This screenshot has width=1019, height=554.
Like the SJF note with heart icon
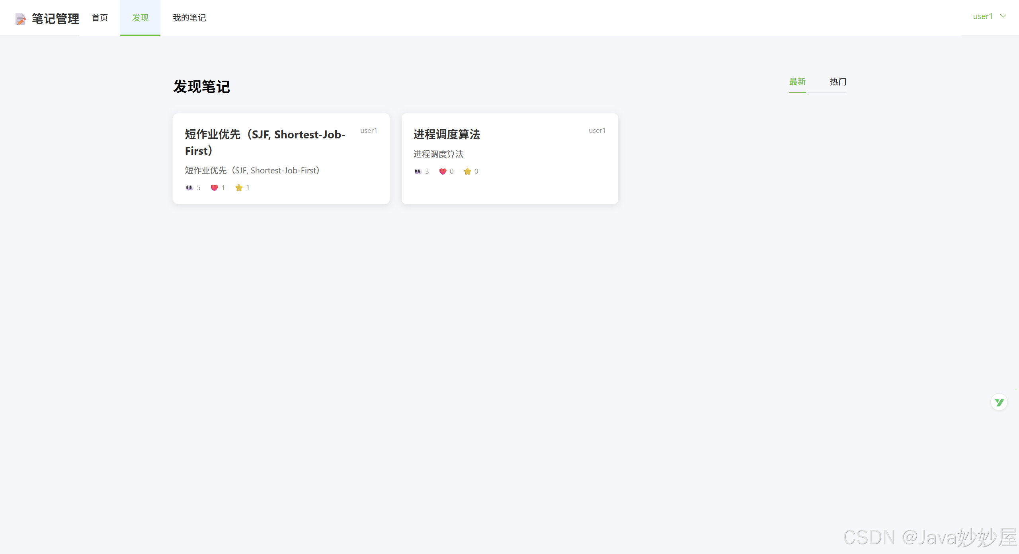point(214,188)
